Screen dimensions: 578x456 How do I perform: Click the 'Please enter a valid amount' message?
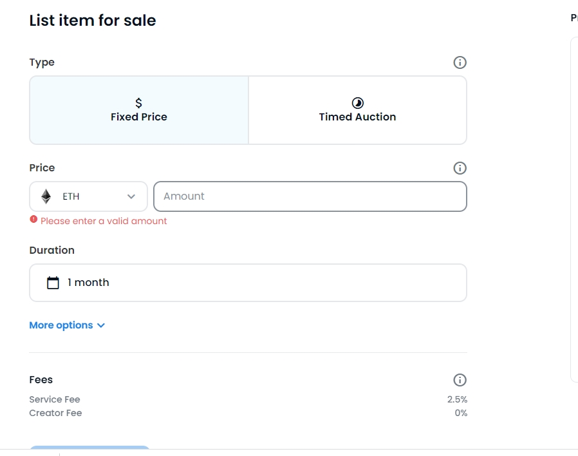tap(104, 221)
